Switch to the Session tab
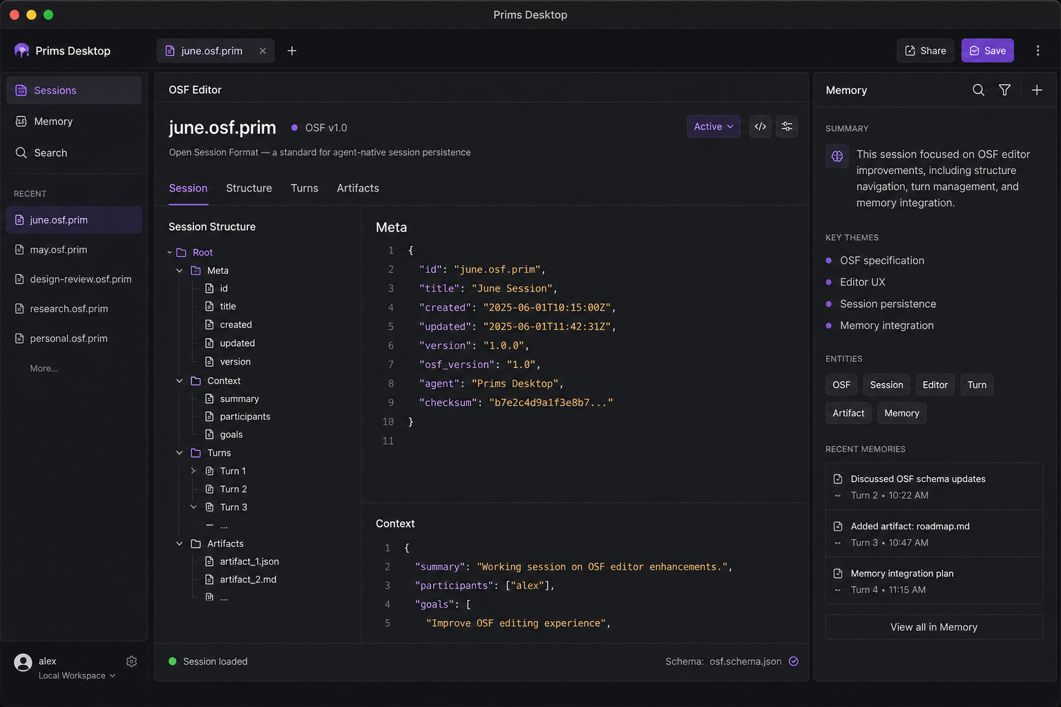The width and height of the screenshot is (1061, 707). pyautogui.click(x=188, y=188)
